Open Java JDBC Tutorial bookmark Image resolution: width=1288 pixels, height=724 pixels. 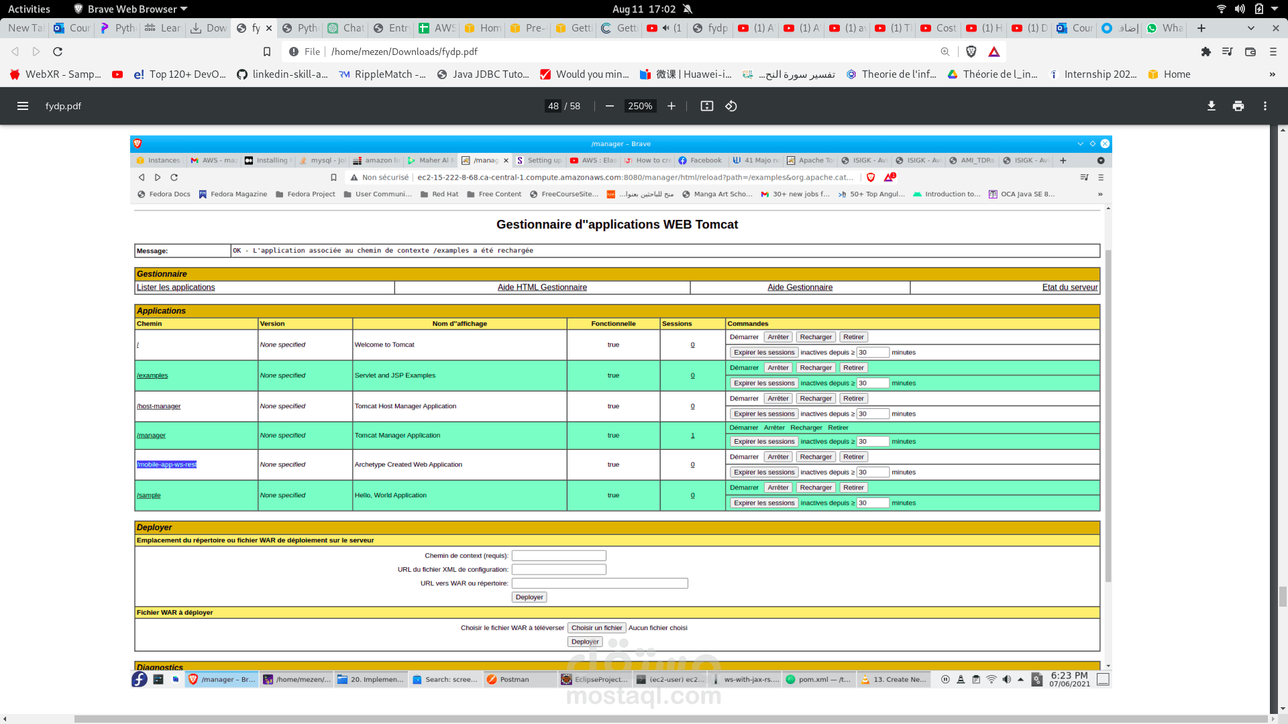[x=483, y=74]
